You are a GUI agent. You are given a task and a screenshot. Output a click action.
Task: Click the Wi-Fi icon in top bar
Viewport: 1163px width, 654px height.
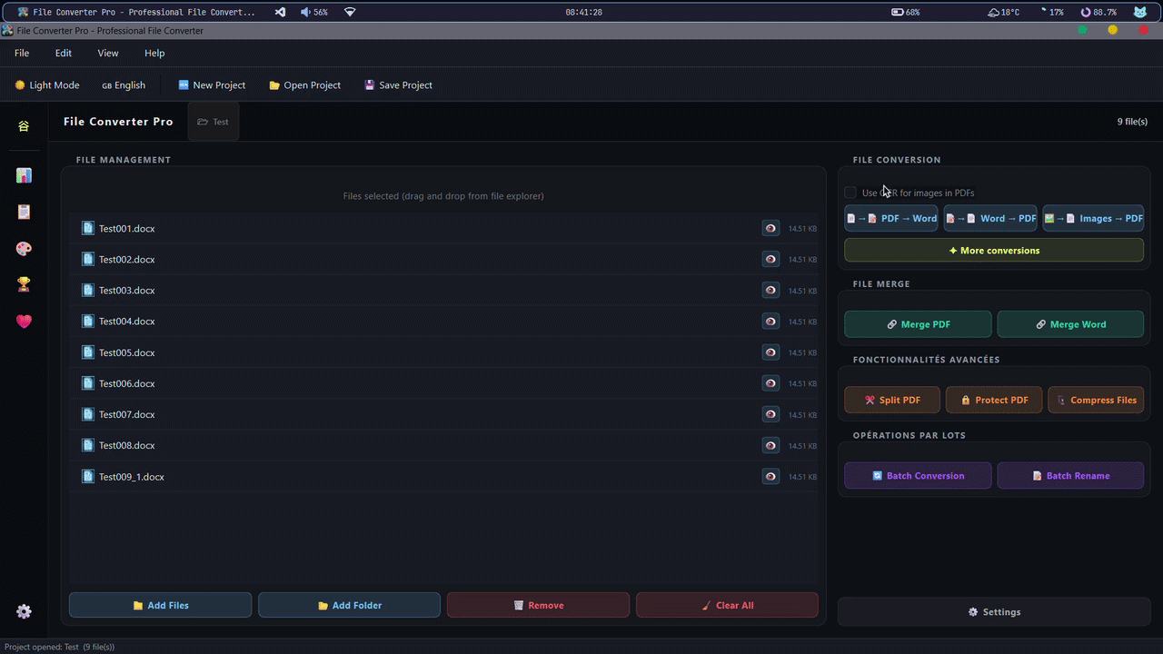click(350, 12)
